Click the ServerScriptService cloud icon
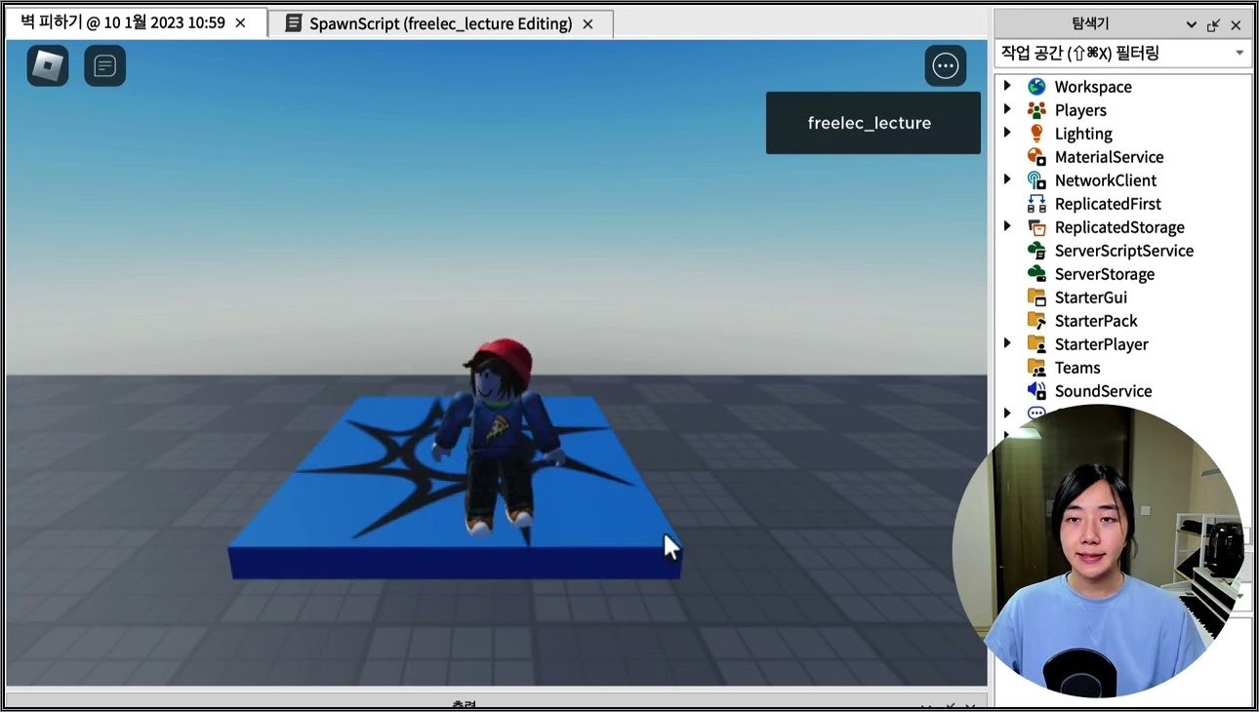 (x=1036, y=251)
